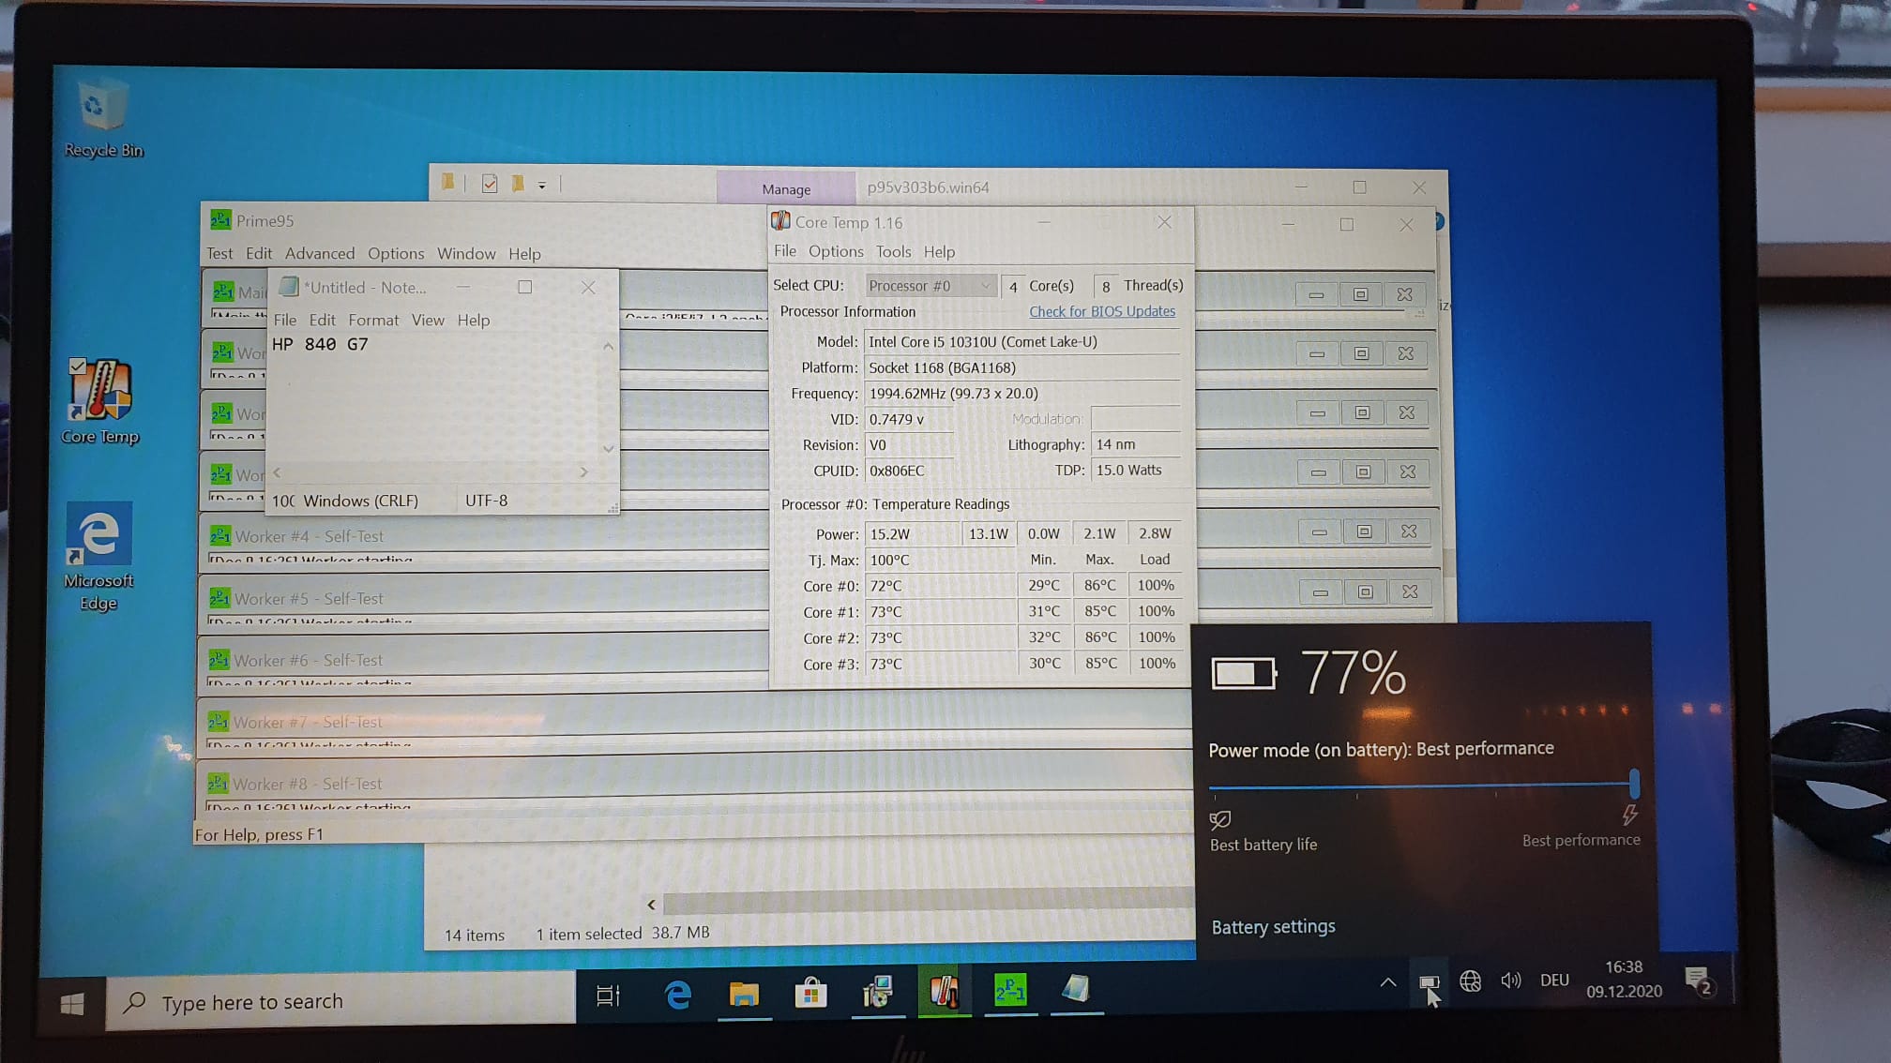Show hidden icons tray chevron
Image resolution: width=1891 pixels, height=1063 pixels.
pos(1387,982)
